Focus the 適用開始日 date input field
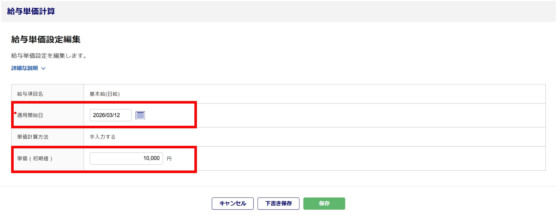This screenshot has width=557, height=224. (110, 115)
